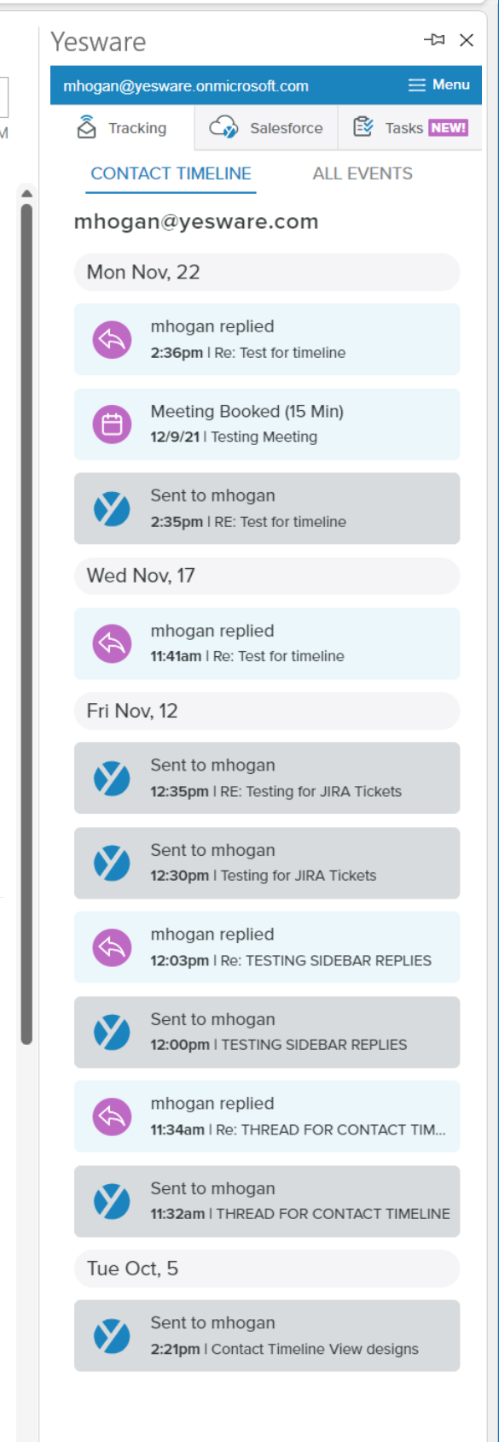Screen dimensions: 499x1442
Task: Click the Mon Nov, 22 date header
Action: pos(267,273)
